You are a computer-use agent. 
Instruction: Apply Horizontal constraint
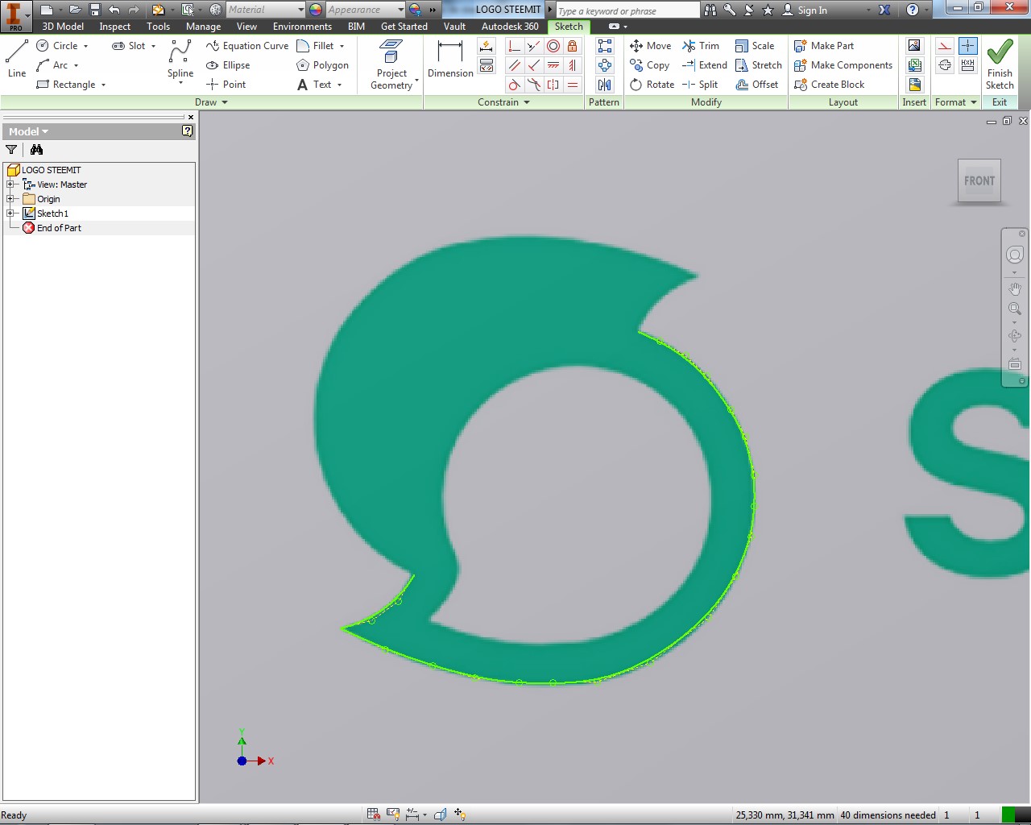point(553,65)
